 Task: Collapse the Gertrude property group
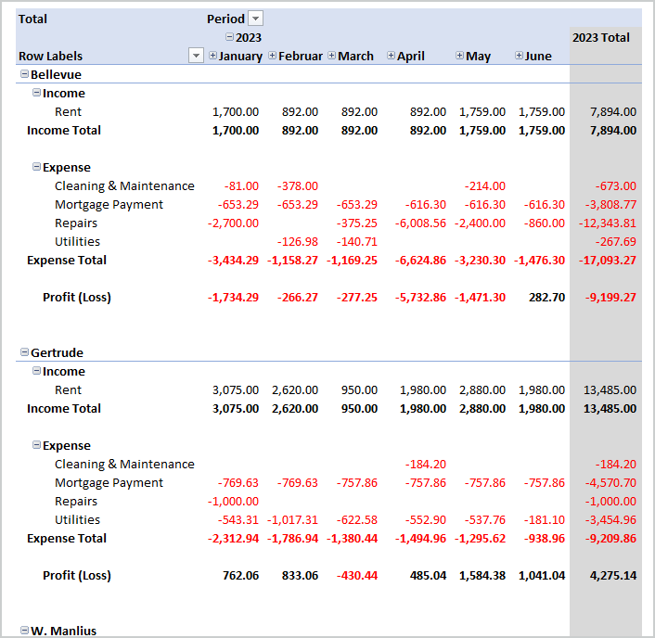click(25, 352)
